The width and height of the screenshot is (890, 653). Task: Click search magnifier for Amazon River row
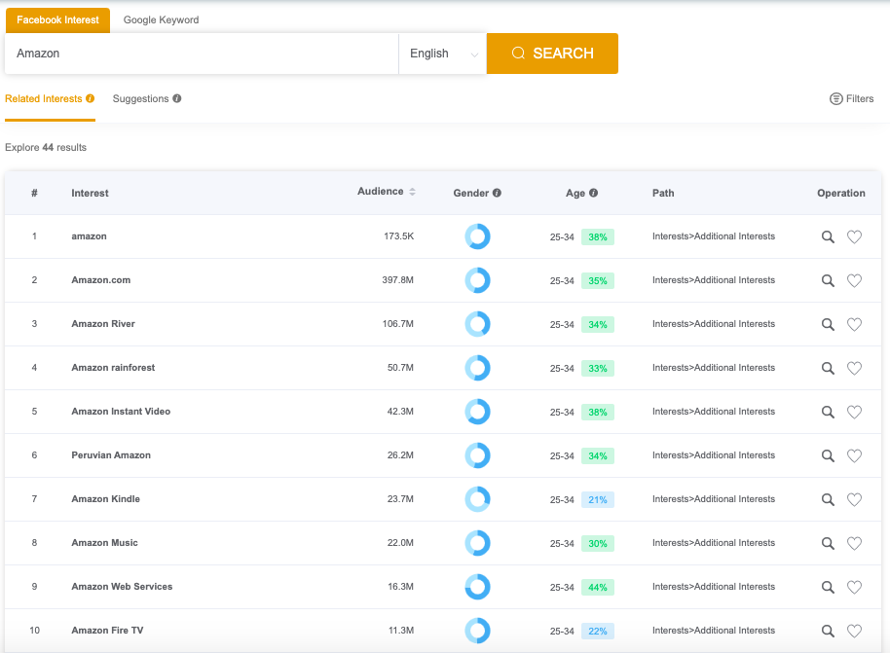click(x=828, y=324)
